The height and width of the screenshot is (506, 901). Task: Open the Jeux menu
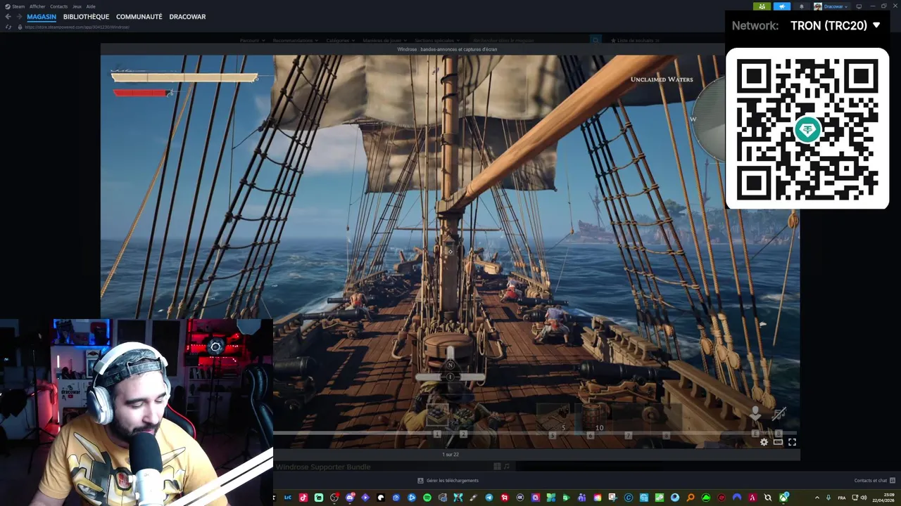coord(77,6)
